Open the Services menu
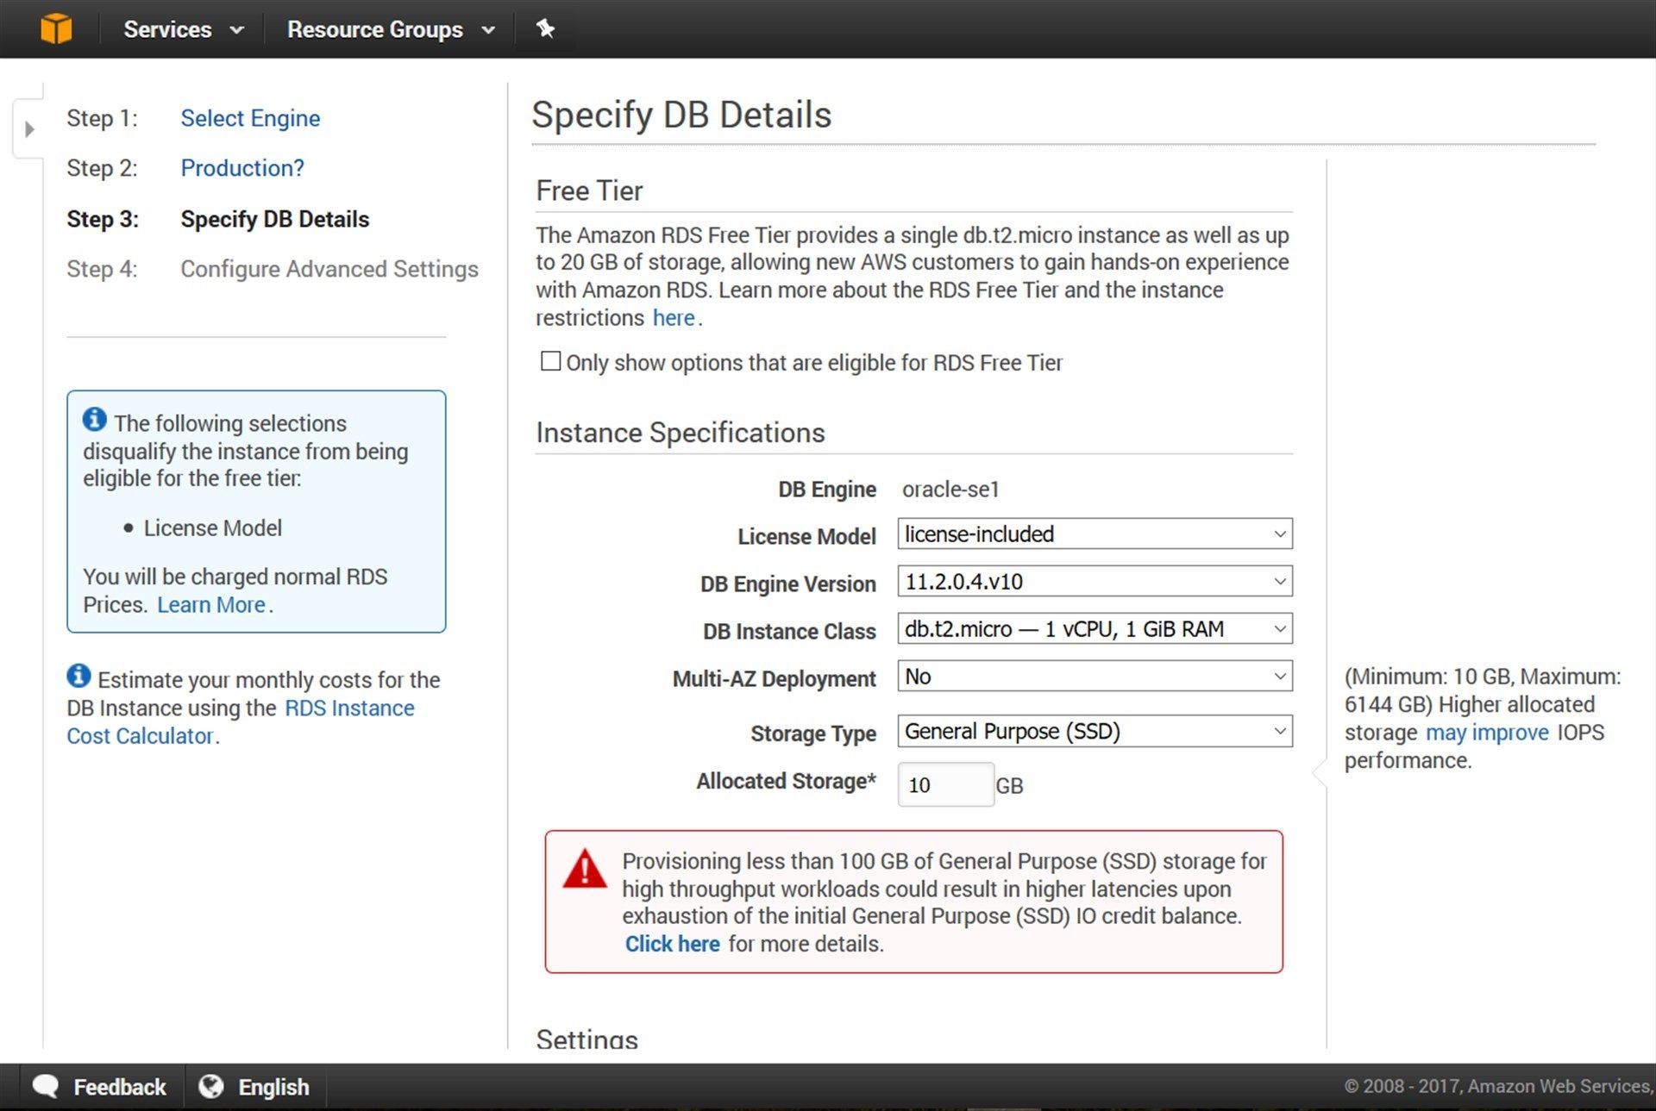1656x1111 pixels. pyautogui.click(x=183, y=29)
